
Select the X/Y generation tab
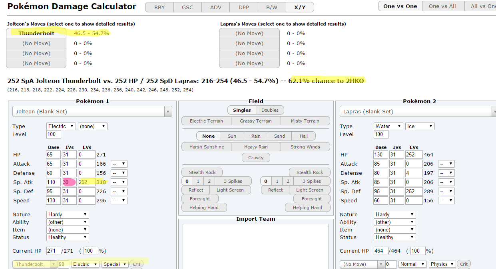coord(300,7)
